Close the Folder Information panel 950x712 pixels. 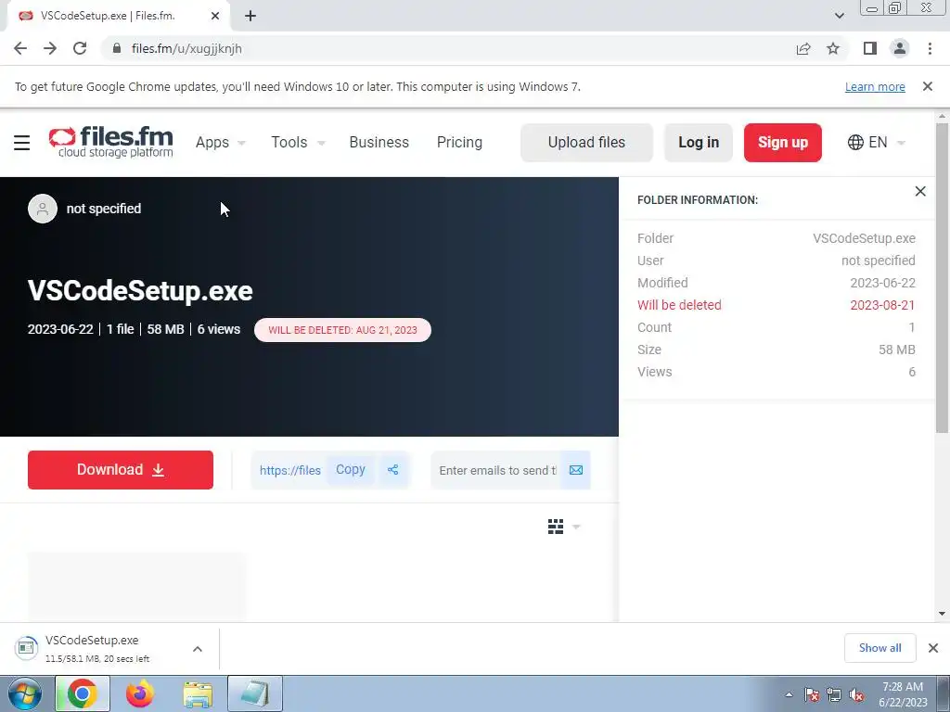(x=920, y=191)
